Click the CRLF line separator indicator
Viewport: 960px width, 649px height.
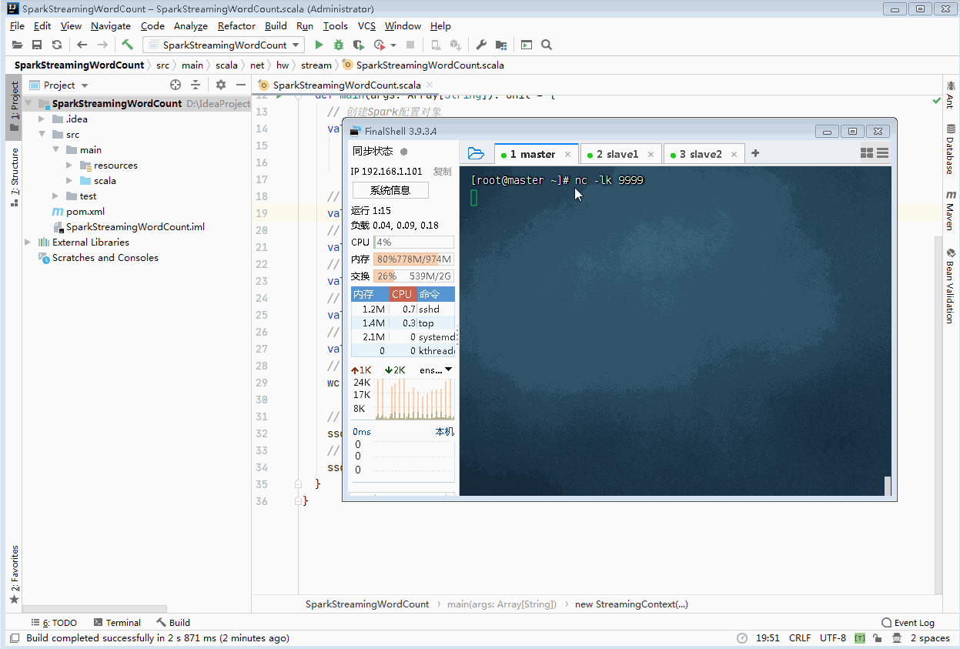coord(800,638)
